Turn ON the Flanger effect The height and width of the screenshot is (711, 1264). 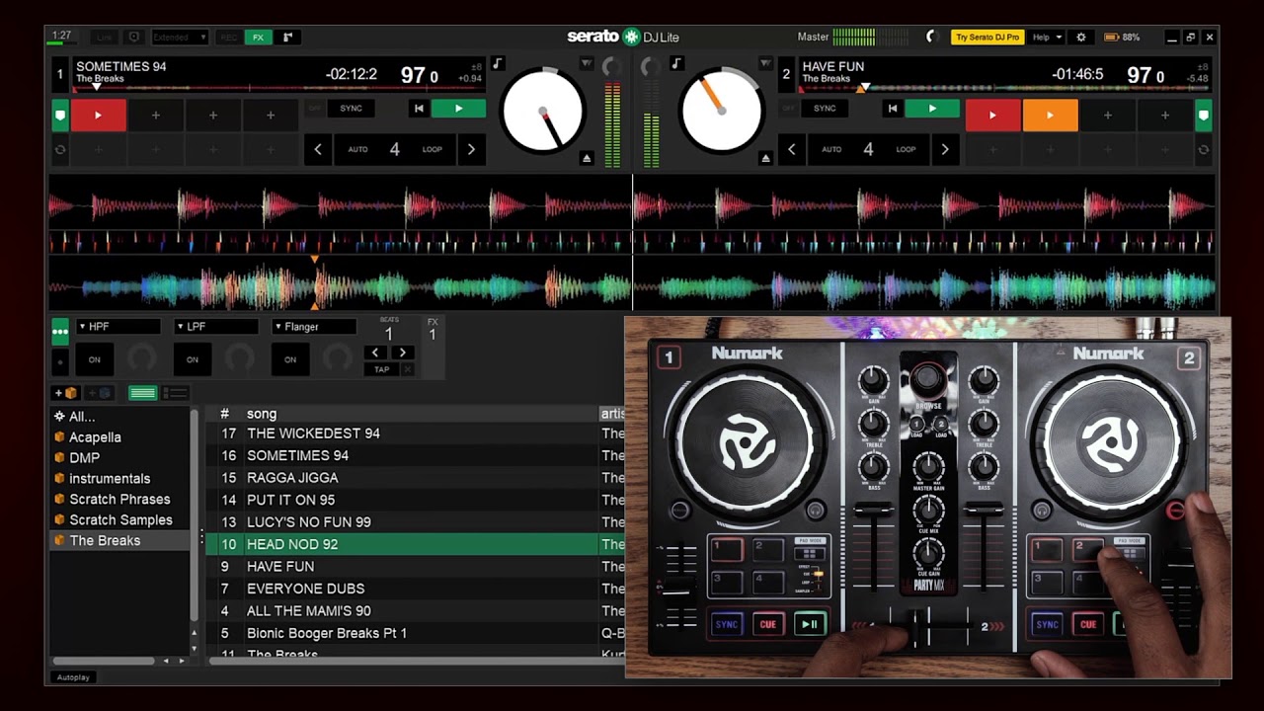(290, 359)
